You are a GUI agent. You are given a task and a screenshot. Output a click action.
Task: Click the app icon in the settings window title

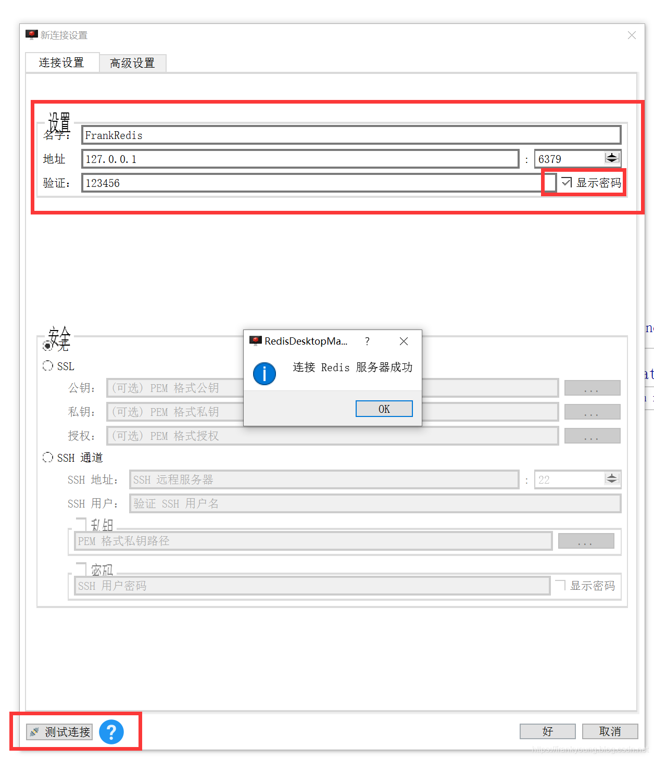point(32,35)
